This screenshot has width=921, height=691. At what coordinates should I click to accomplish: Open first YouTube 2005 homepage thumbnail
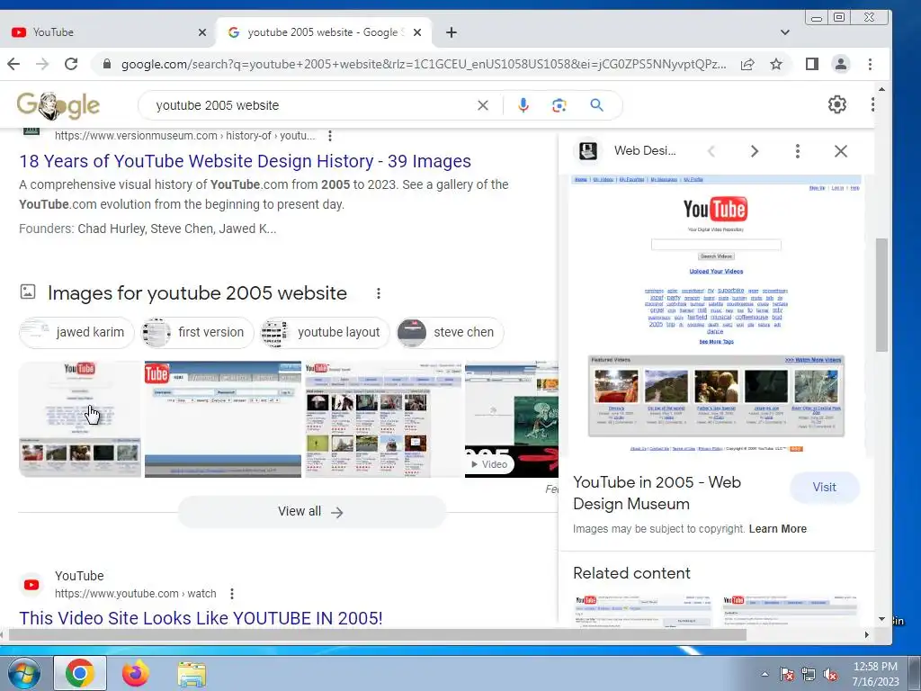click(x=80, y=419)
